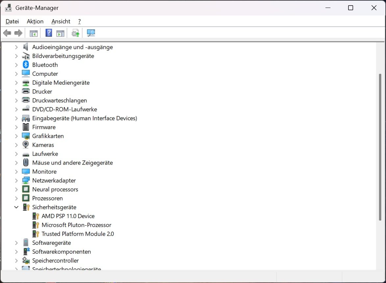Viewport: 386px width, 283px height.
Task: Minimize the Geräte-Manager window
Action: [328, 8]
